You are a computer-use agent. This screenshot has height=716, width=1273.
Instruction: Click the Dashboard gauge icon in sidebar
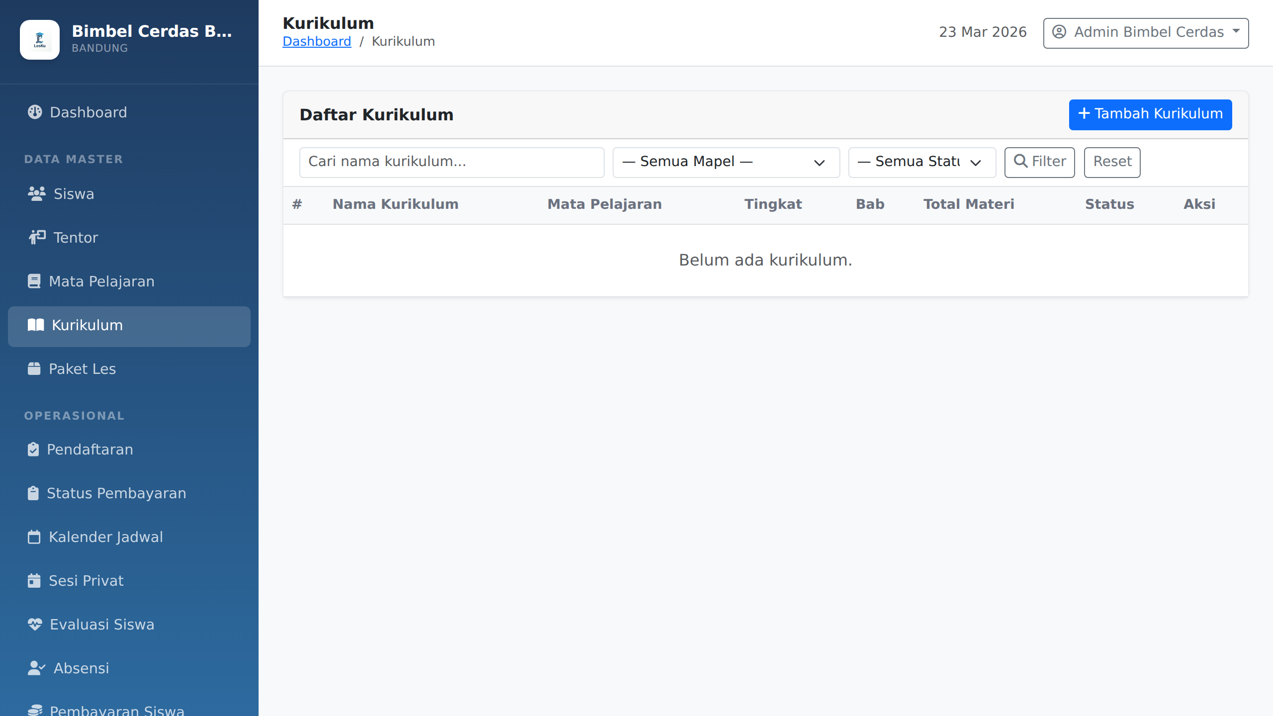(35, 112)
